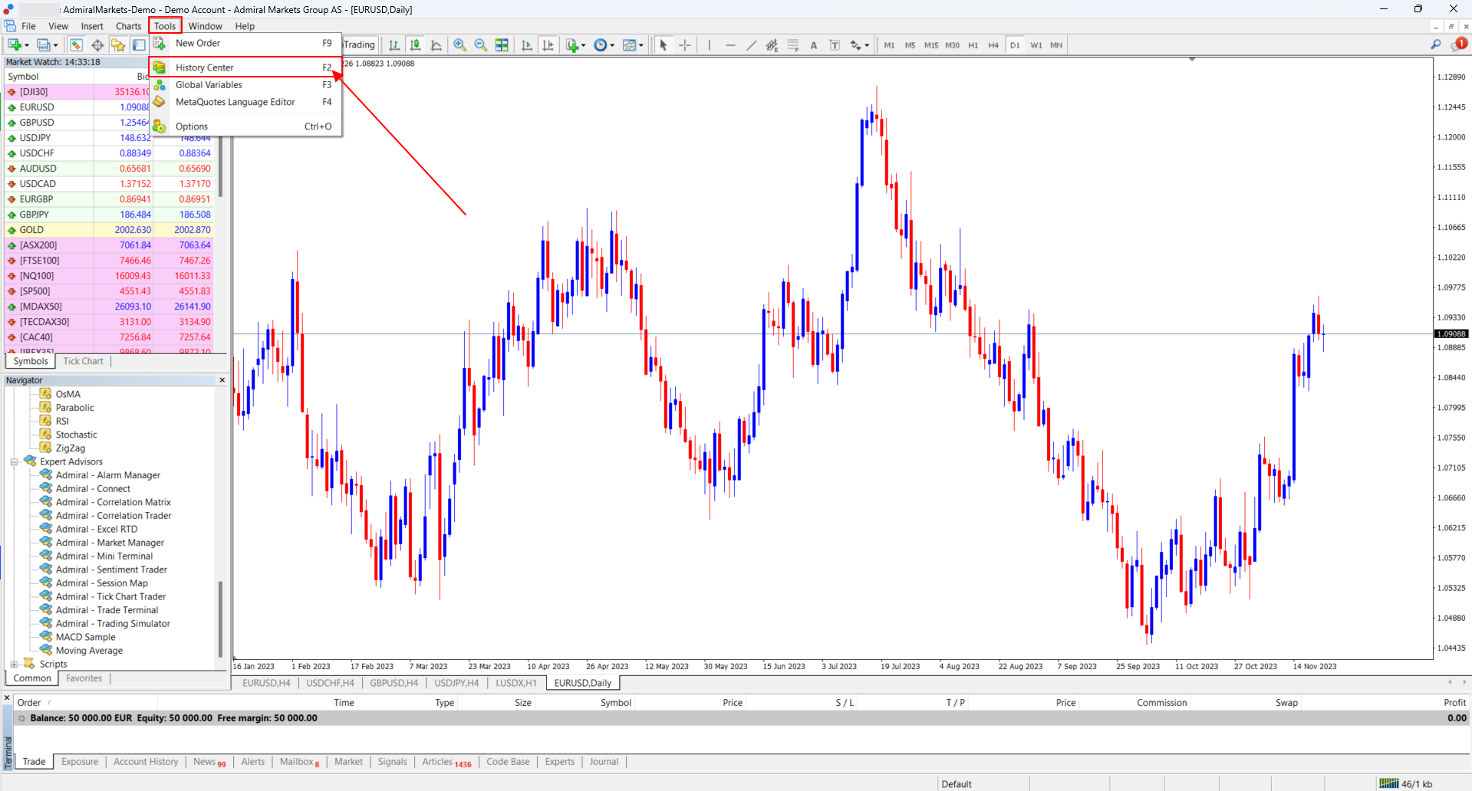1472x791 pixels.
Task: Select the Cursor arrow tool
Action: (664, 45)
